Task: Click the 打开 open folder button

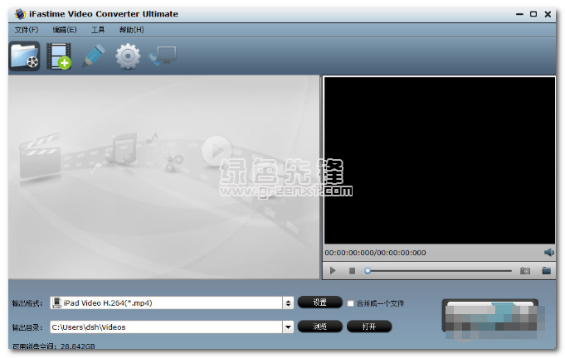Action: pos(369,327)
